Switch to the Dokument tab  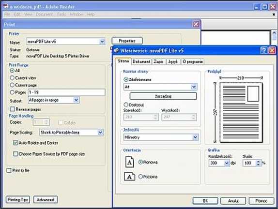click(x=141, y=61)
